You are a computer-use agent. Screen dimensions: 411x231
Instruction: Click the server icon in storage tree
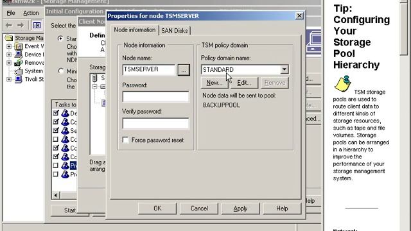[x=94, y=78]
